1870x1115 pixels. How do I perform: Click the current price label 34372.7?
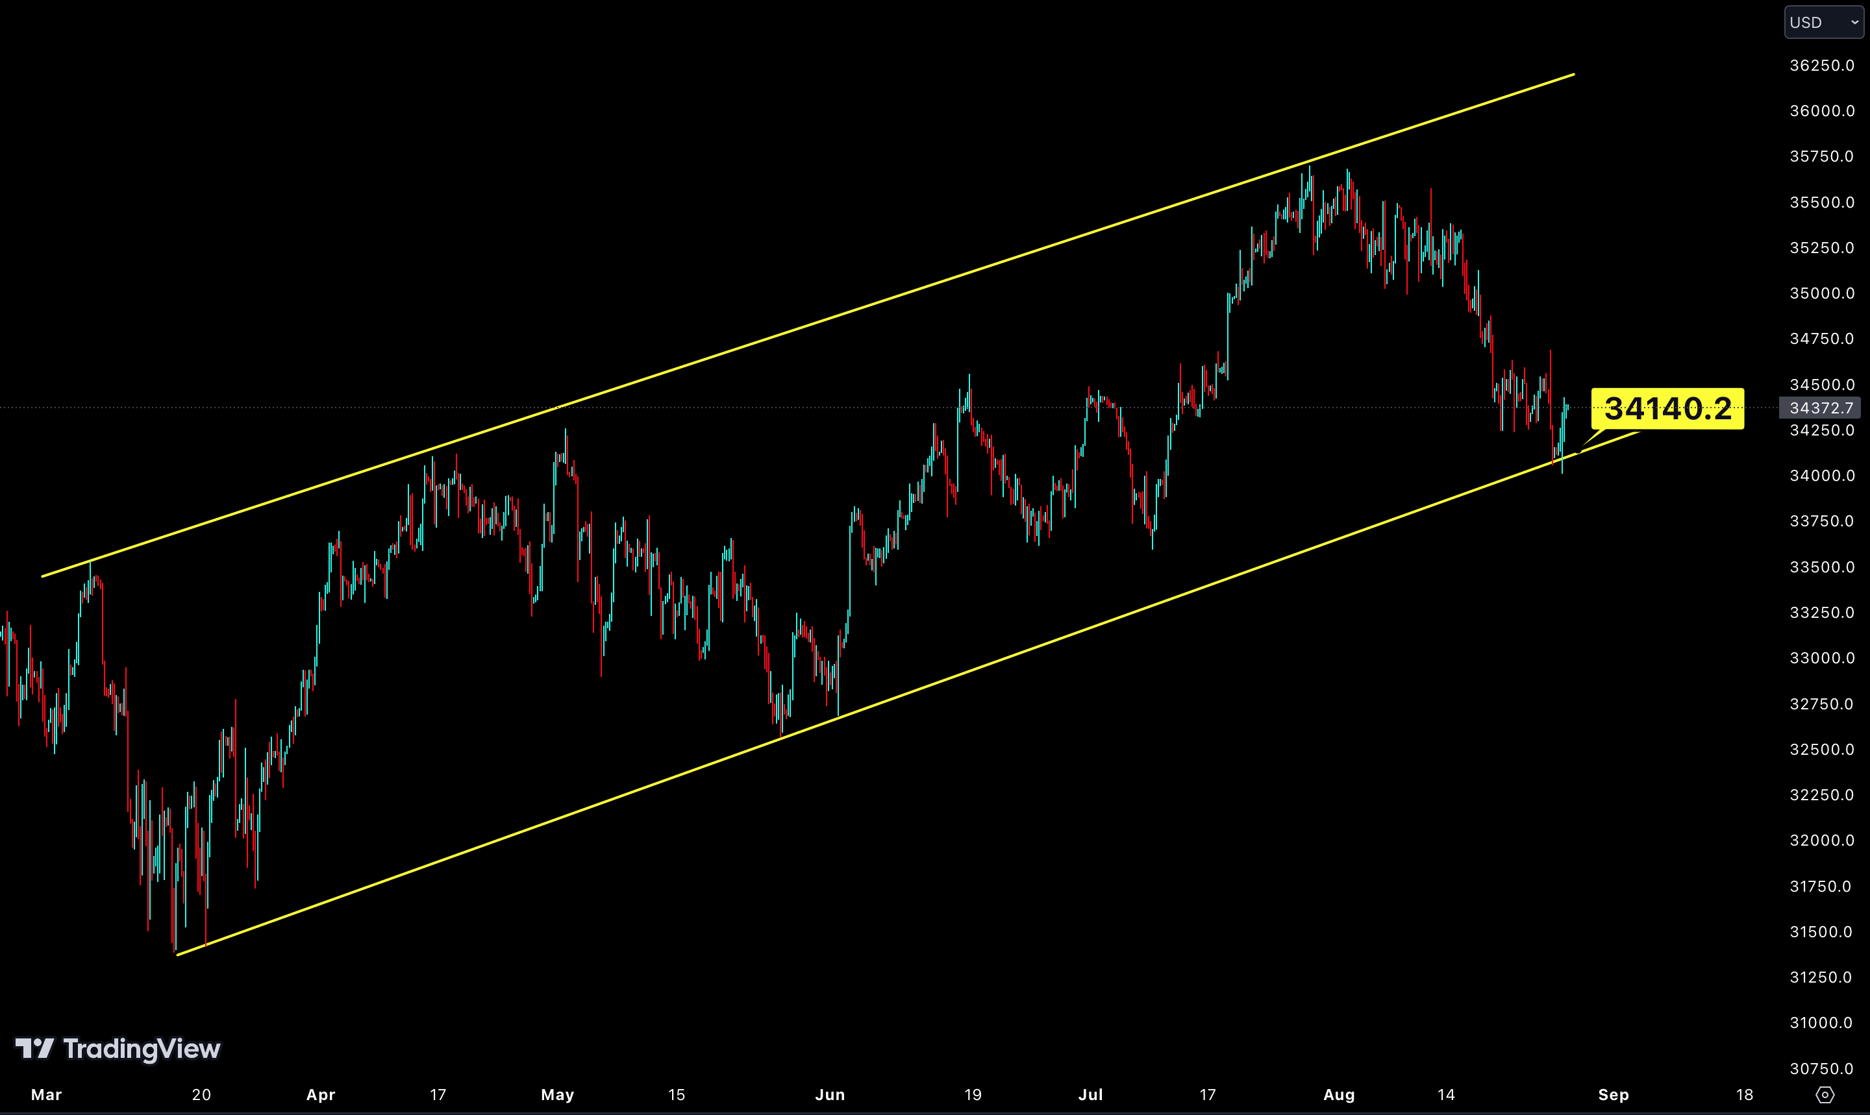coord(1821,408)
